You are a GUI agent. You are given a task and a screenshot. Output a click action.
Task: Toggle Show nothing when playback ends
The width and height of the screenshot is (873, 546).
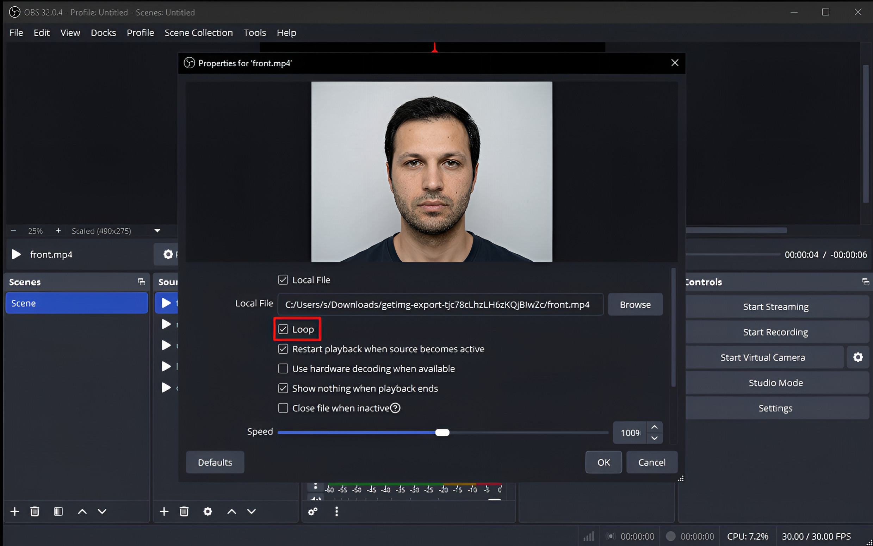[x=283, y=388]
